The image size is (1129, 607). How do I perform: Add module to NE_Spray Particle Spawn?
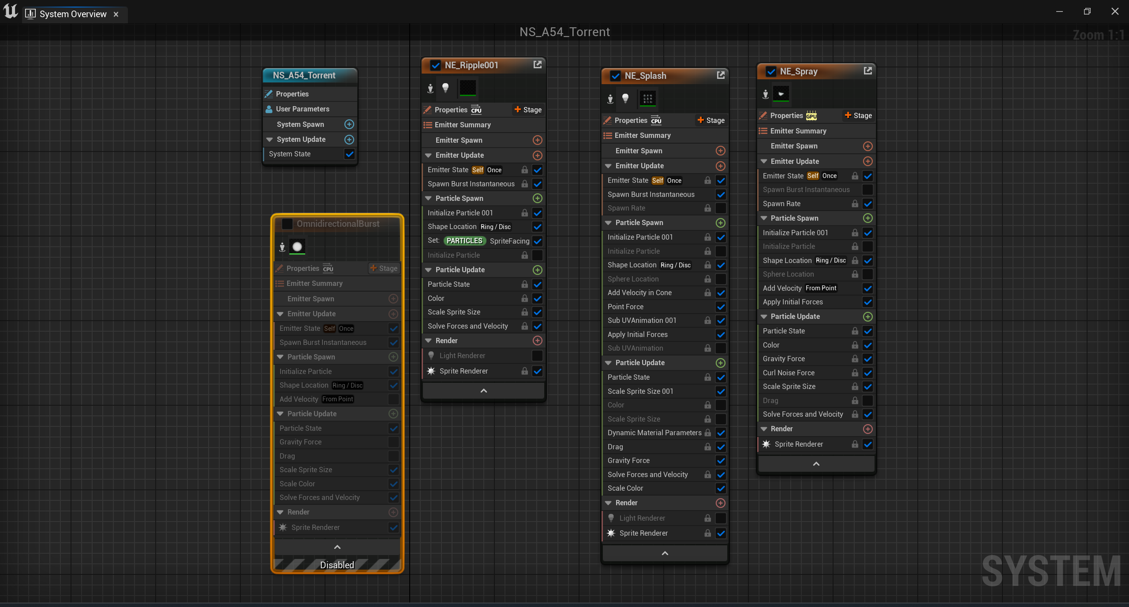click(x=867, y=218)
